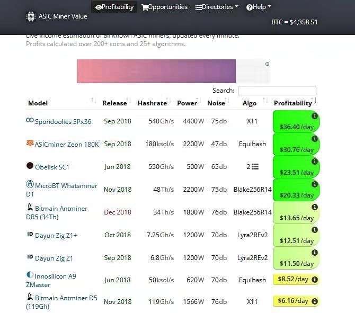Open info icon for $36.40/day profitability

pyautogui.click(x=315, y=116)
